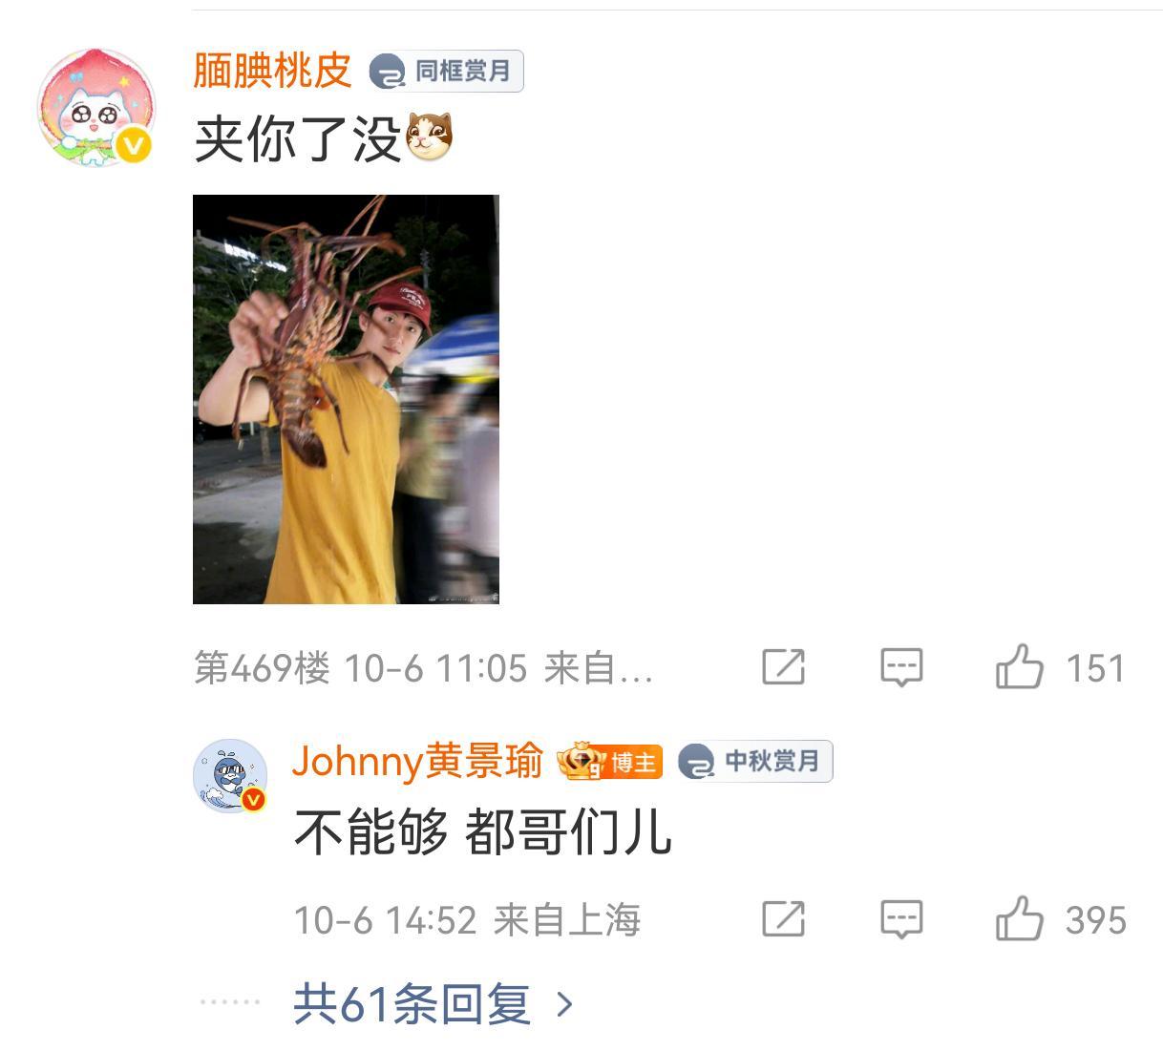Tap the 同框赏月 badge

446,71
